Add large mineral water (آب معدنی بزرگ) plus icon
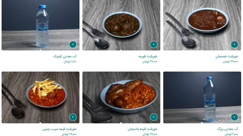The image size is (243, 136). pos(235,117)
